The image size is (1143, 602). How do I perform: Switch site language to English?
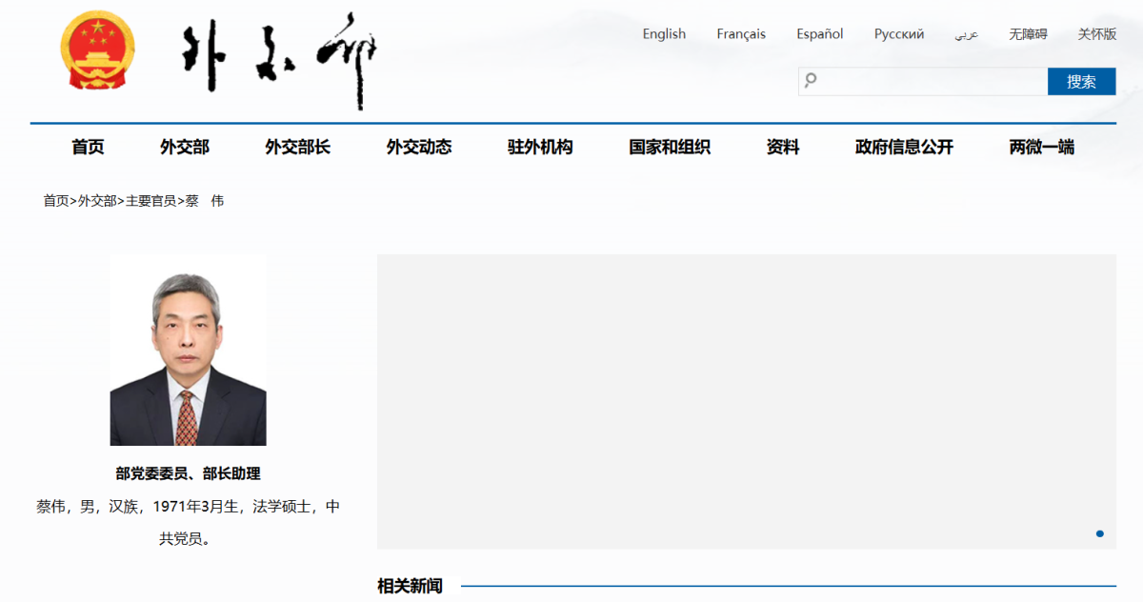tap(664, 34)
